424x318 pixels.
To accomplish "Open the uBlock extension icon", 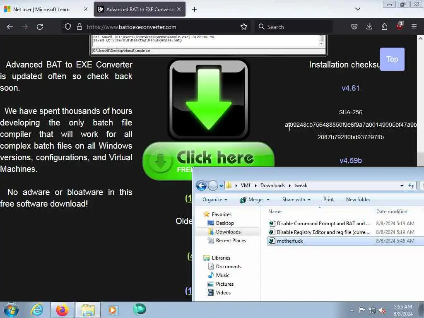I will (400, 26).
